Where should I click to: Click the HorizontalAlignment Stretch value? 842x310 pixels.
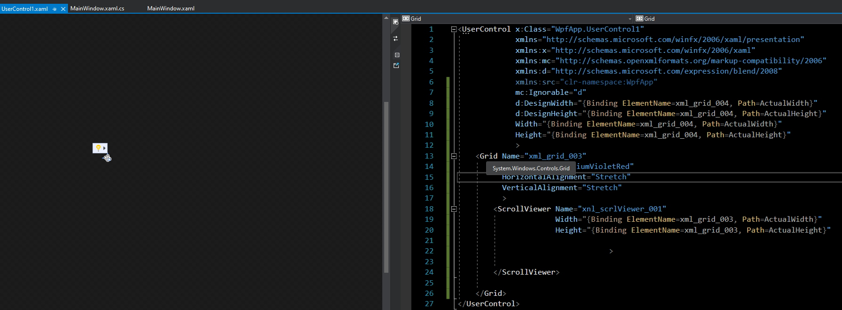[x=611, y=177]
